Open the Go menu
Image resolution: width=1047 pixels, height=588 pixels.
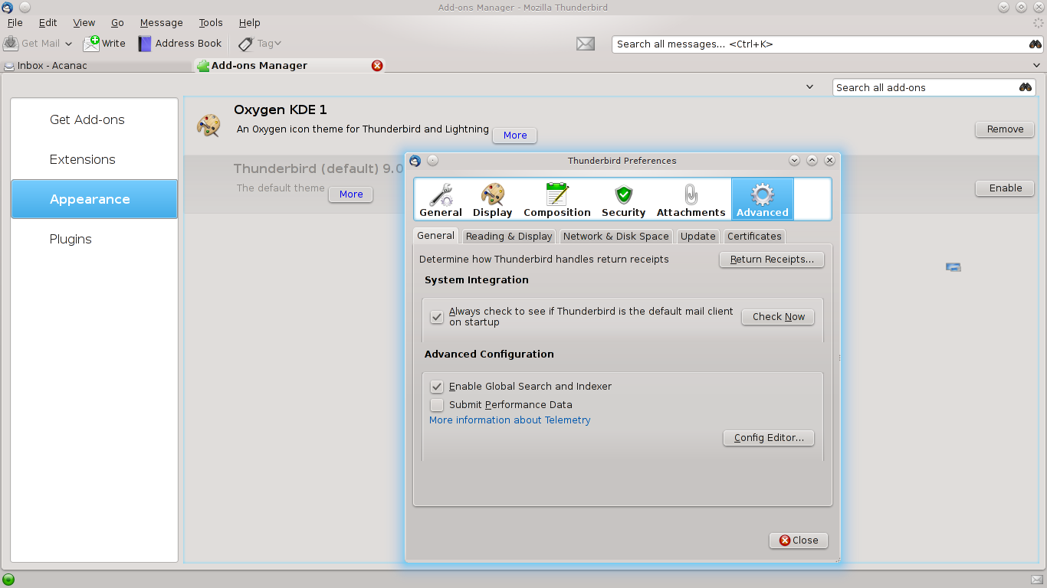117,23
